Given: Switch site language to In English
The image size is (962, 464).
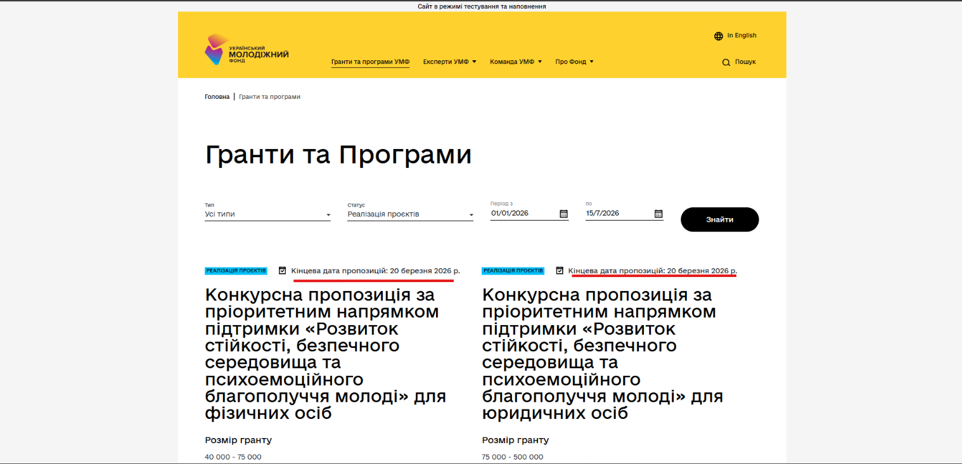Looking at the screenshot, I should [742, 35].
